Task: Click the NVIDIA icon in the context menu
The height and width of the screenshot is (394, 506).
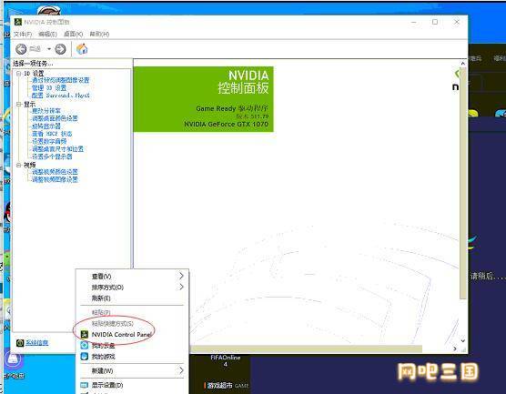Action: coord(85,334)
